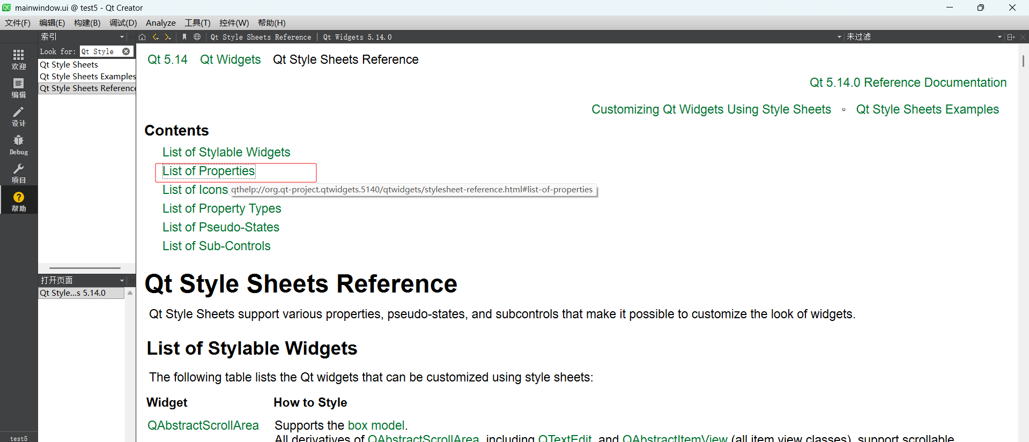Viewport: 1029px width, 442px height.
Task: Click the Look for search input
Action: [x=101, y=51]
